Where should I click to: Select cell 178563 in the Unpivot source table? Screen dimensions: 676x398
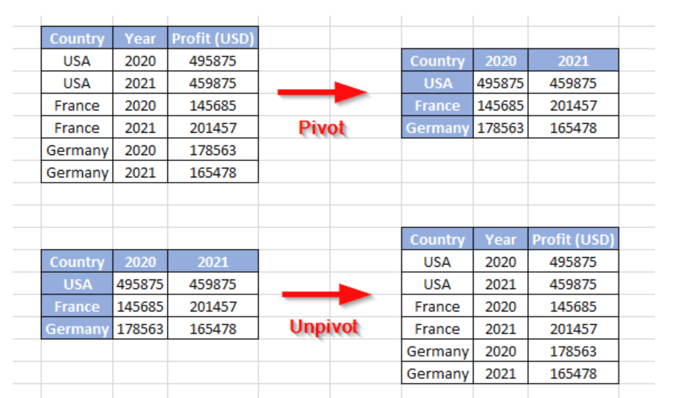tap(140, 329)
